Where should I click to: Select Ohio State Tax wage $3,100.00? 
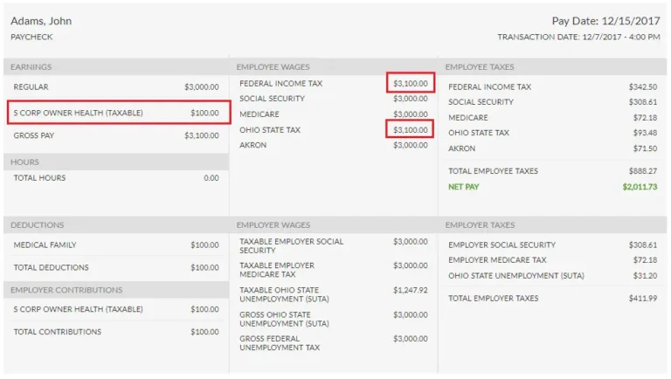point(411,129)
